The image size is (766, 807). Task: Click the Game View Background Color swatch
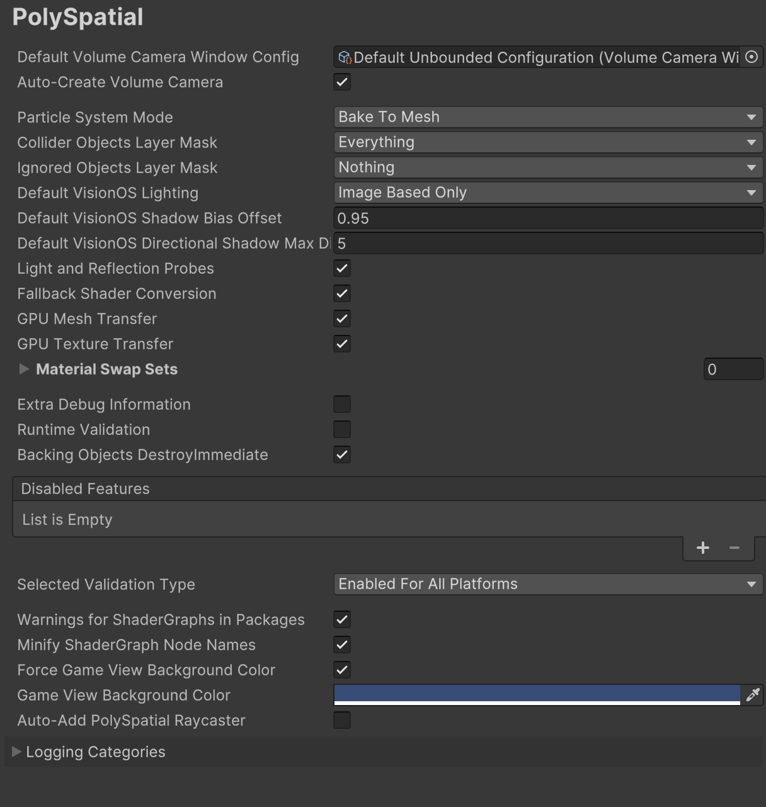tap(535, 695)
